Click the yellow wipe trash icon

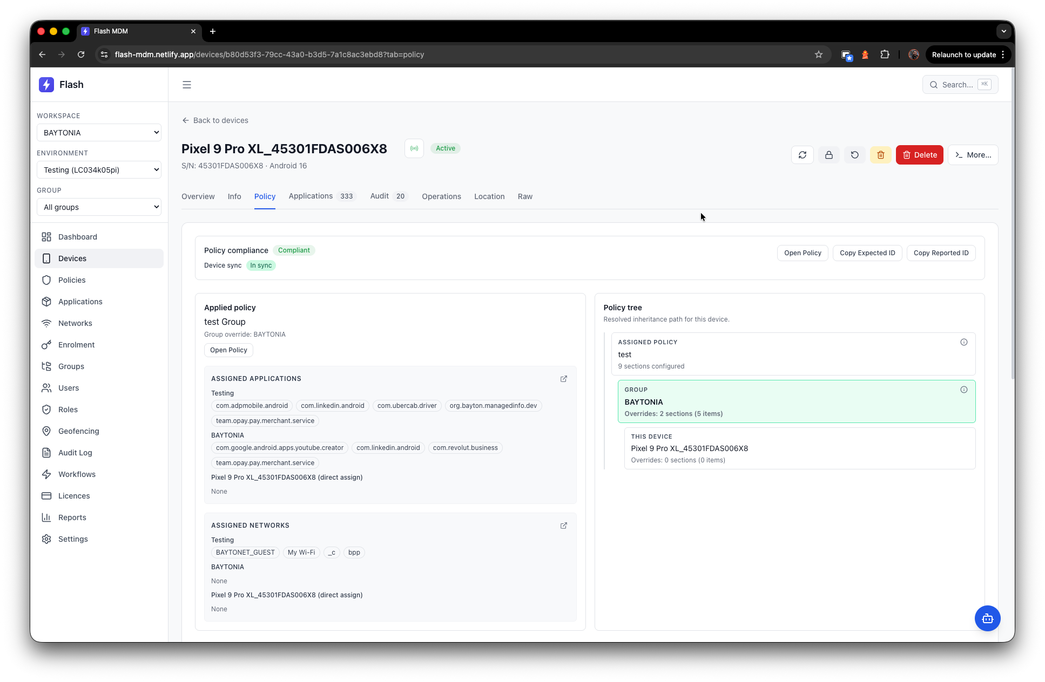[x=880, y=155]
